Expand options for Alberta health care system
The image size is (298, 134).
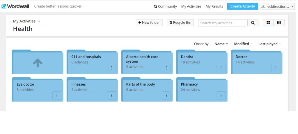point(166,68)
